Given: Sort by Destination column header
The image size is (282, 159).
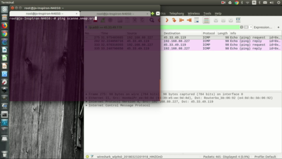Looking at the screenshot, I should pyautogui.click(x=182, y=33).
